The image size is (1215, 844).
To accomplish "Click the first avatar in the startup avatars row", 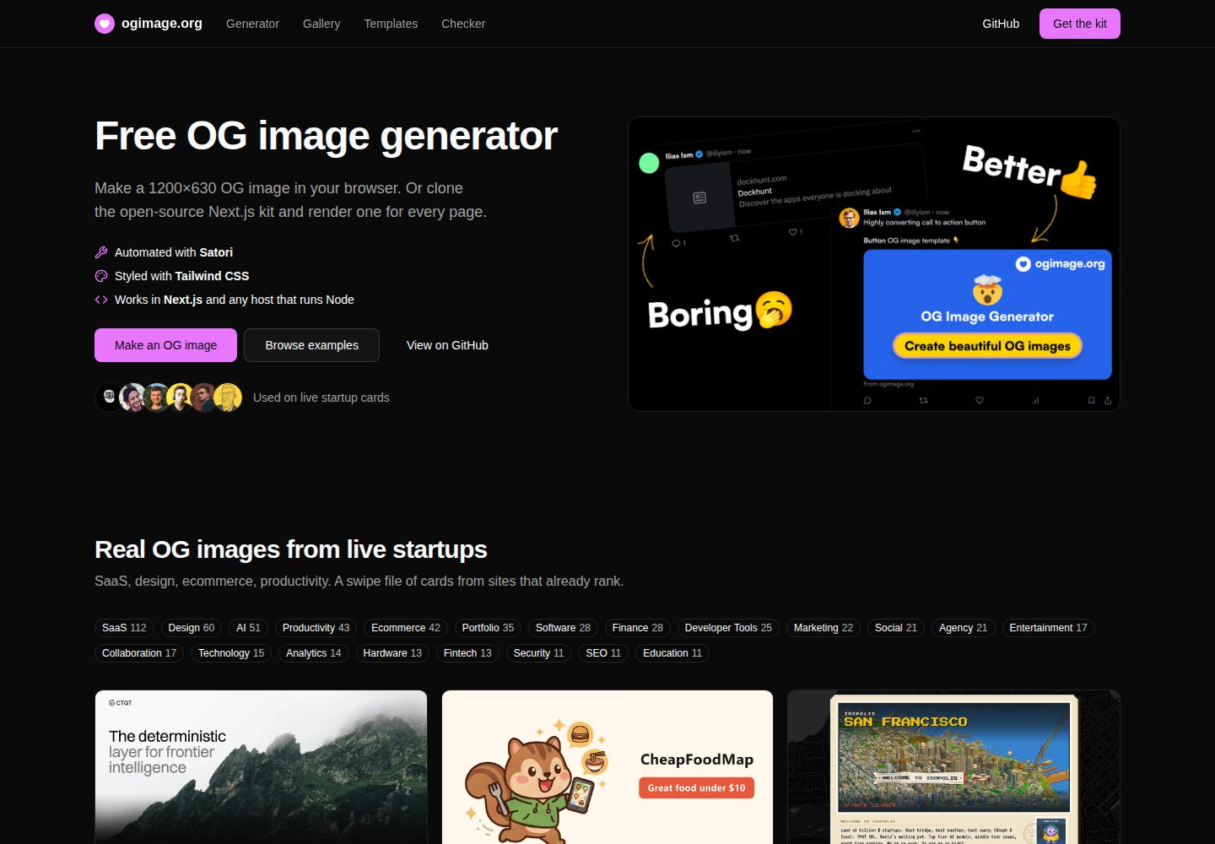I will point(110,397).
